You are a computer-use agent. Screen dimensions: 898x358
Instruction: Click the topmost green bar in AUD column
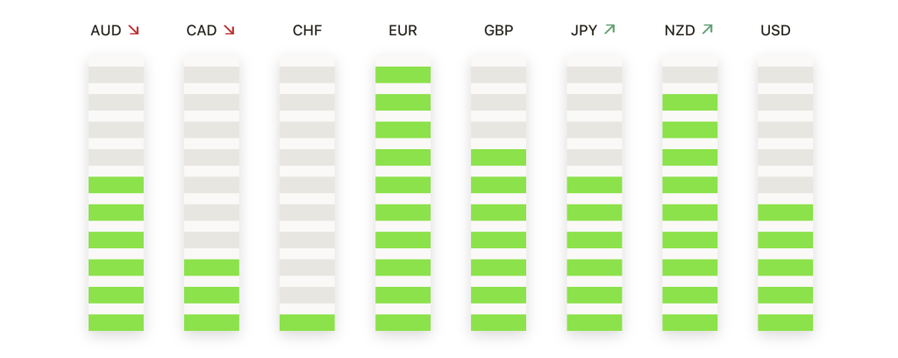click(117, 185)
